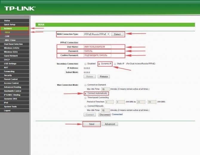Select Disabled secondary connection radio
This screenshot has width=200, height=155.
tap(85, 64)
